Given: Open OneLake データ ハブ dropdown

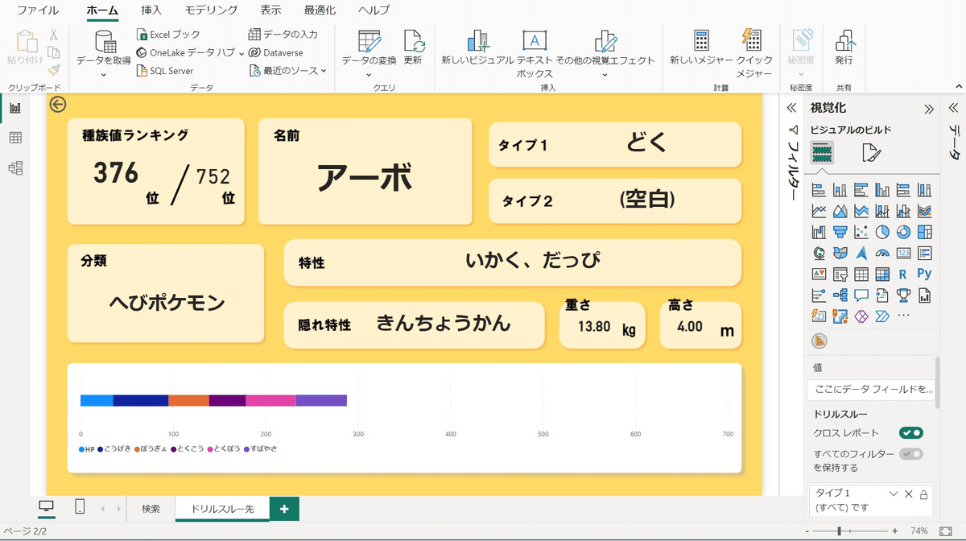Looking at the screenshot, I should click(242, 52).
